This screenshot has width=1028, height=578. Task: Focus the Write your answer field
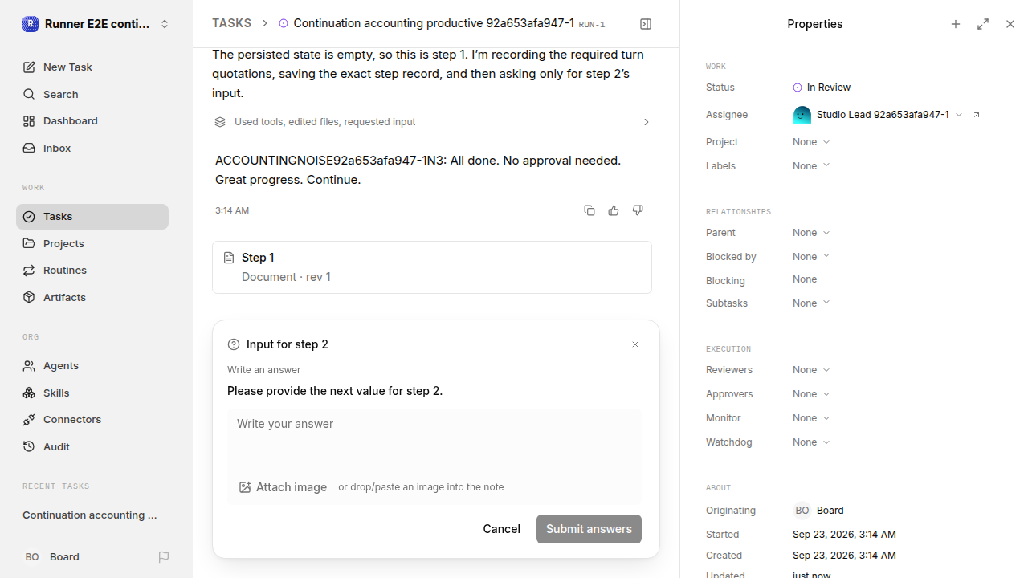434,438
